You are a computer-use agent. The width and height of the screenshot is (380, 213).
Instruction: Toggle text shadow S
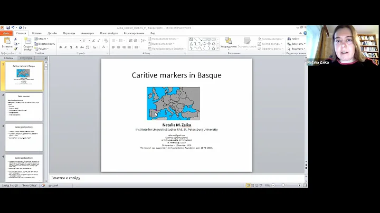point(77,47)
